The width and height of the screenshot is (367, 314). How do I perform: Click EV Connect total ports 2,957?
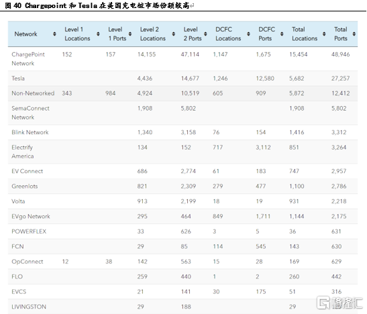pyautogui.click(x=339, y=171)
